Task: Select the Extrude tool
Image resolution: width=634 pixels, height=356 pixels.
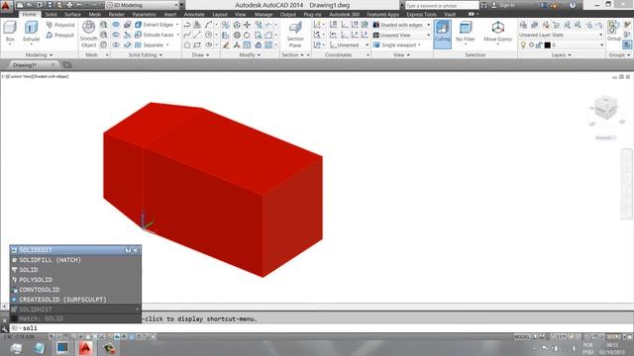Action: 31,32
